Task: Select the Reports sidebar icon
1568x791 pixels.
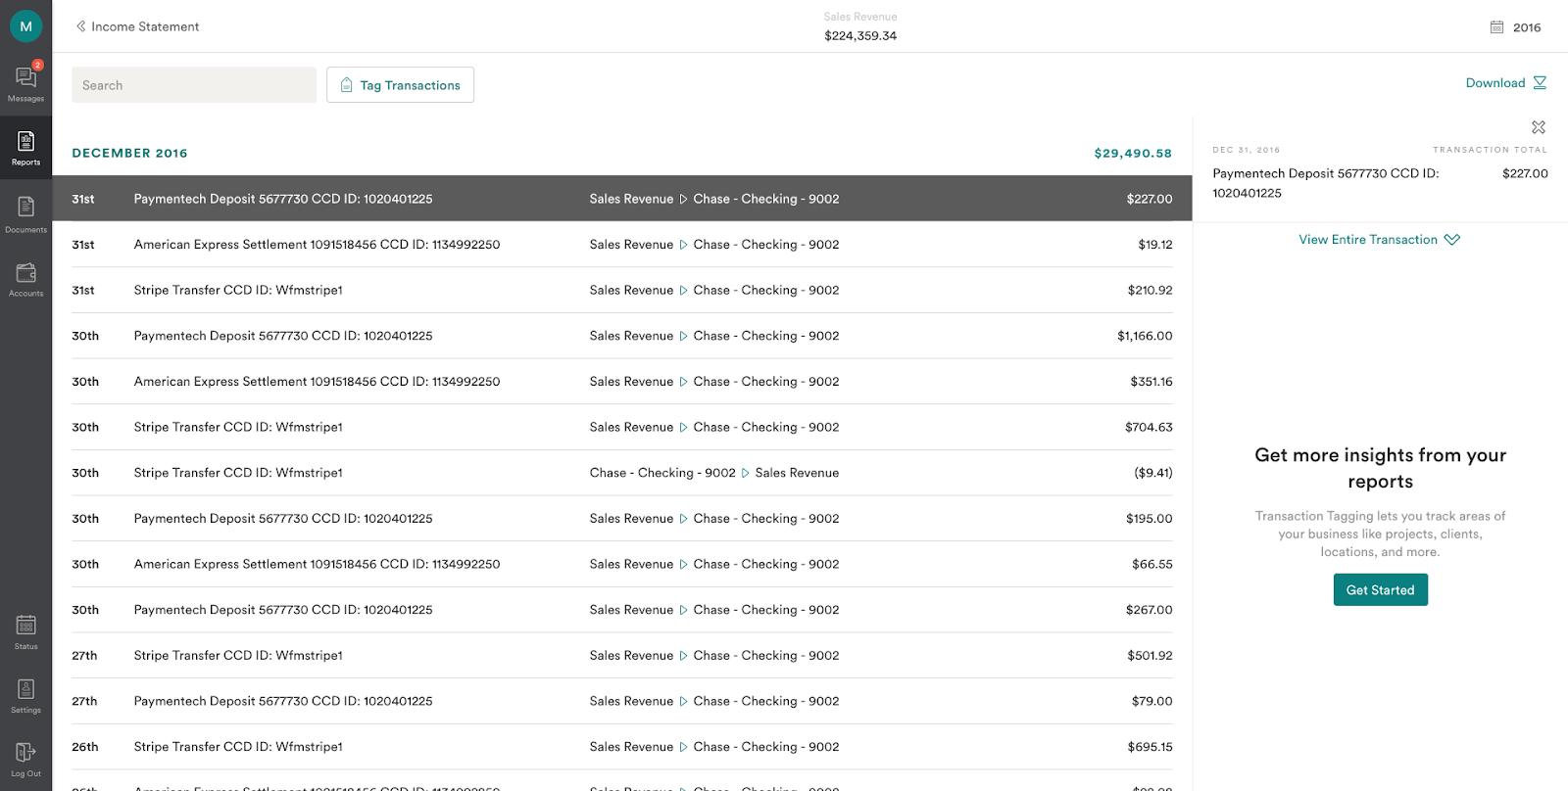Action: click(x=25, y=148)
